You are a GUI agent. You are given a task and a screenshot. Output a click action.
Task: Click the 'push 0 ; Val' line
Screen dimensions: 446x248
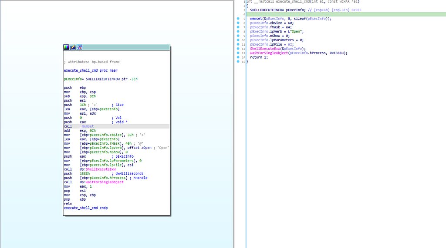pos(92,118)
